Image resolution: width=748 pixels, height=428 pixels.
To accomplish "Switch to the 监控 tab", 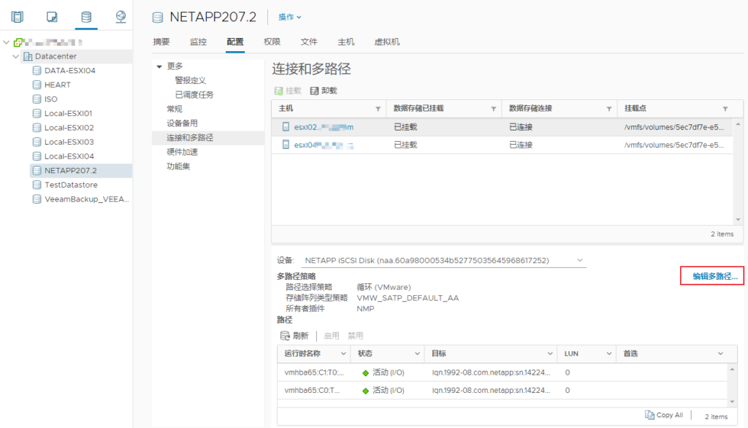I will point(198,42).
